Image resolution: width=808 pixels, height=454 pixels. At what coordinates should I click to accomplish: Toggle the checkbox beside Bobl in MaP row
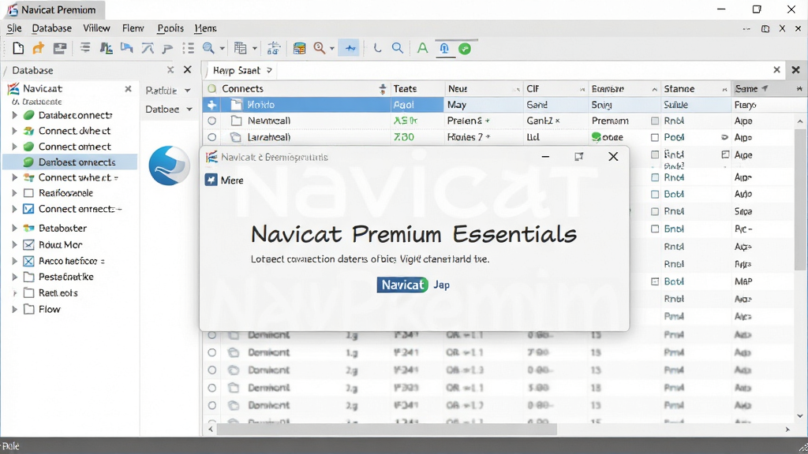coord(655,281)
